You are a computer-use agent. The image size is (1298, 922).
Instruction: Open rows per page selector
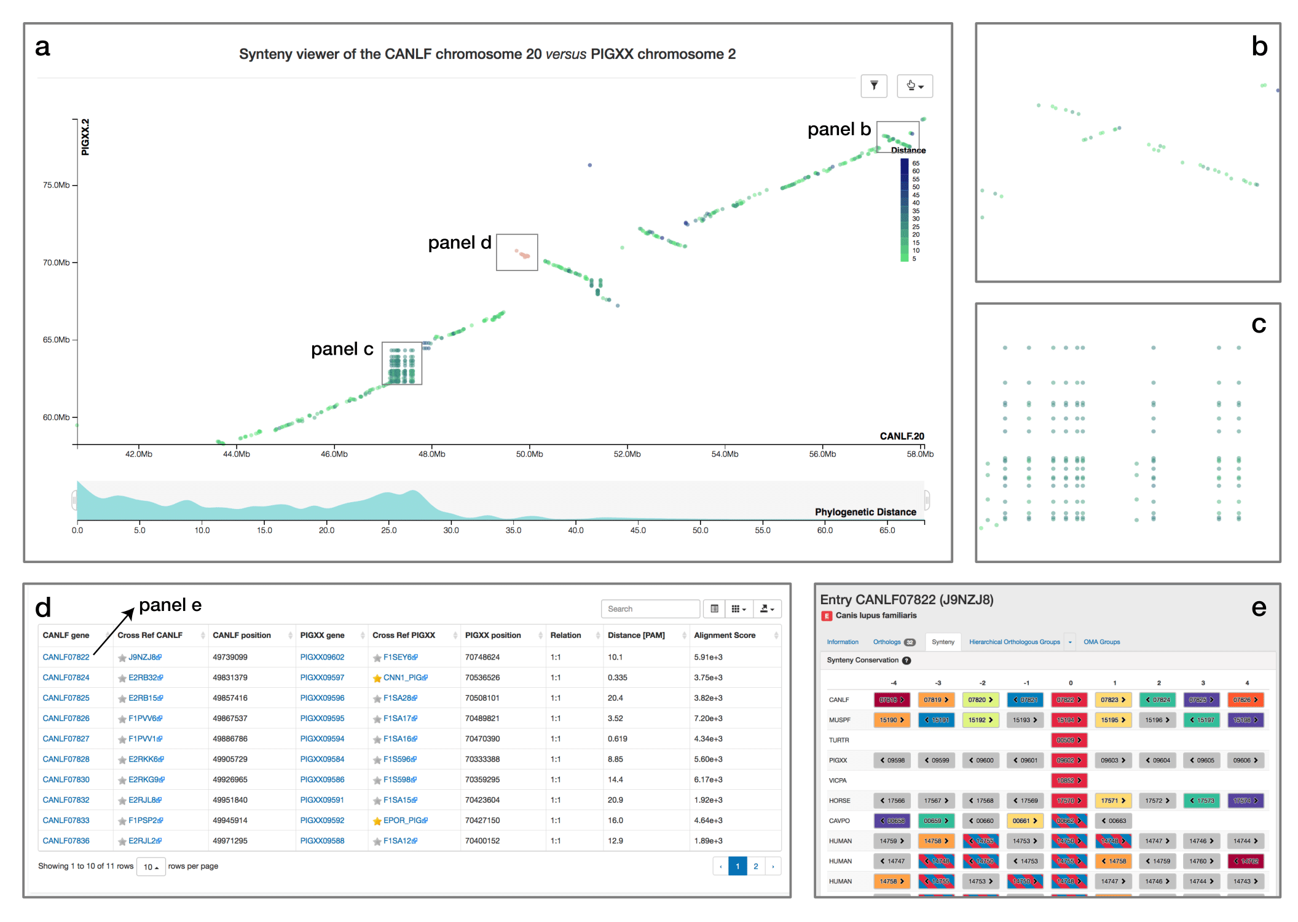(x=151, y=867)
